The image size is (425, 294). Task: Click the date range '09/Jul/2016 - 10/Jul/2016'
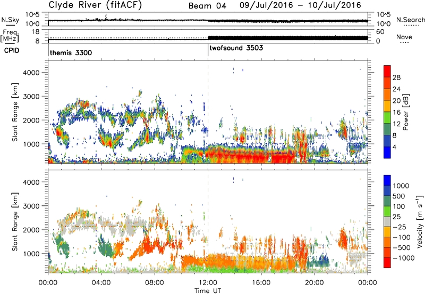(x=300, y=5)
